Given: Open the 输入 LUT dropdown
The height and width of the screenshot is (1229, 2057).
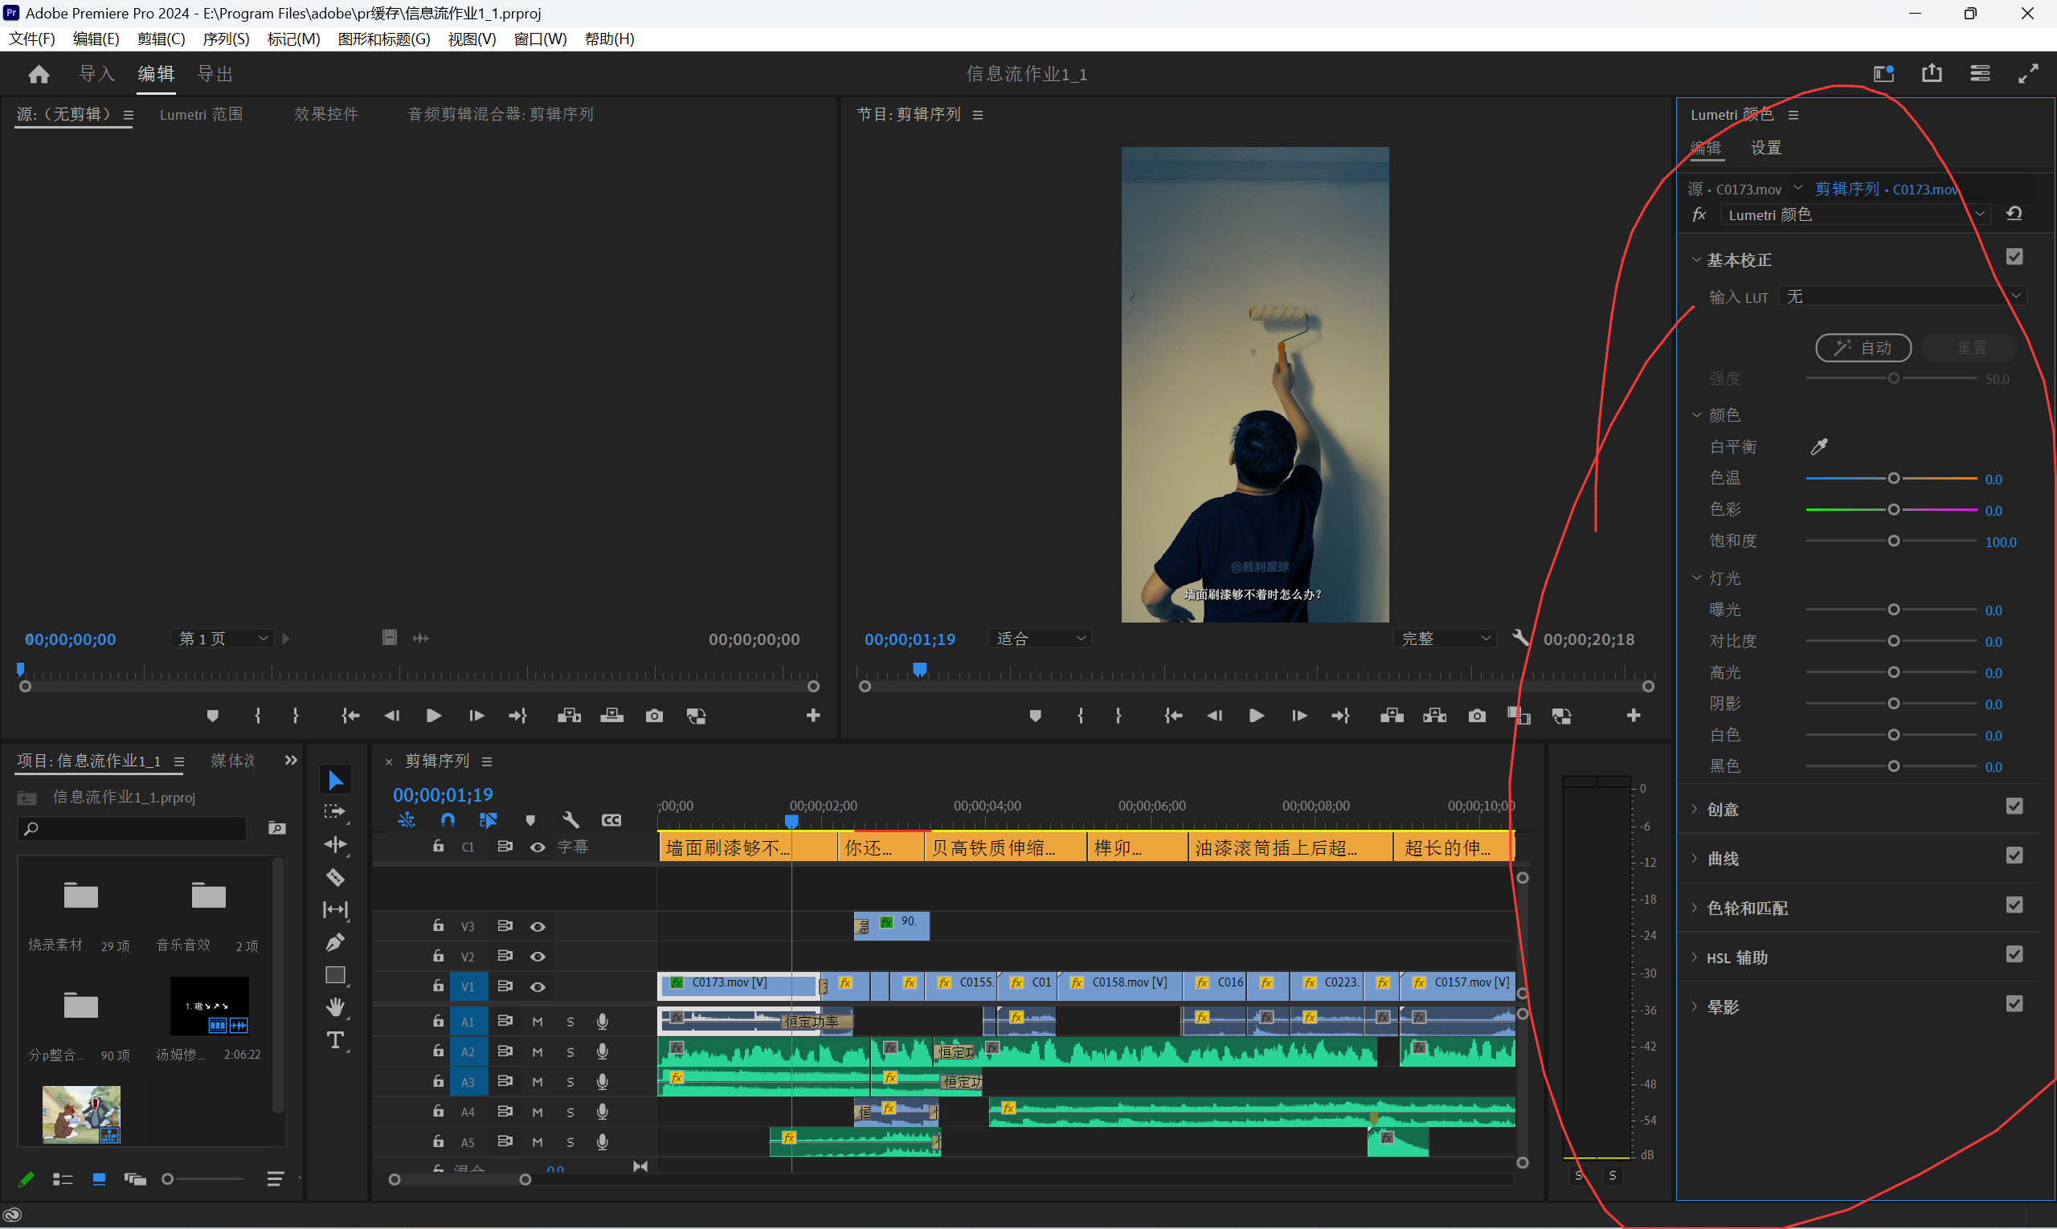Looking at the screenshot, I should (x=1903, y=296).
